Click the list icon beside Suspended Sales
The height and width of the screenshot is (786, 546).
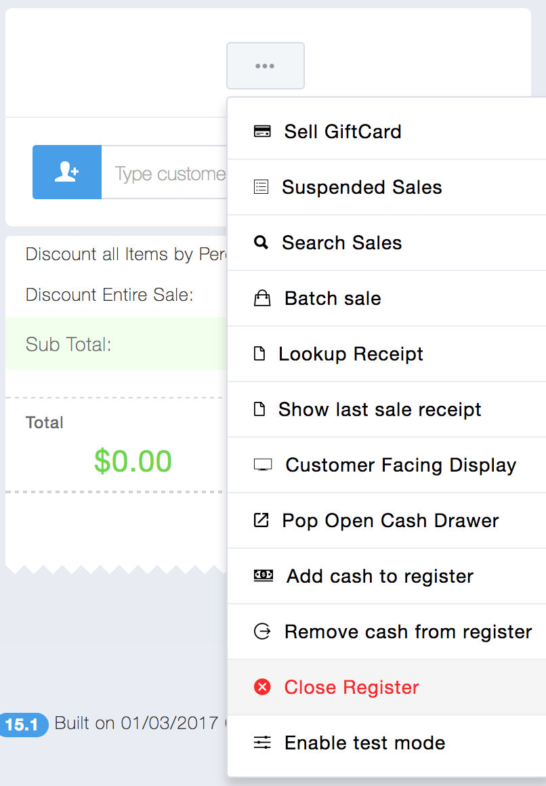[x=261, y=187]
